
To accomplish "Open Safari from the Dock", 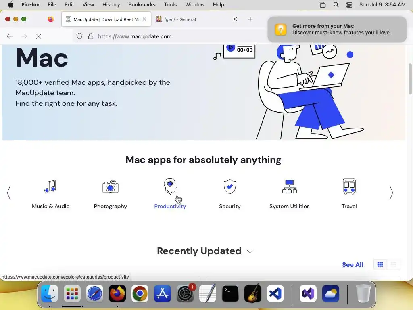I will tap(95, 293).
